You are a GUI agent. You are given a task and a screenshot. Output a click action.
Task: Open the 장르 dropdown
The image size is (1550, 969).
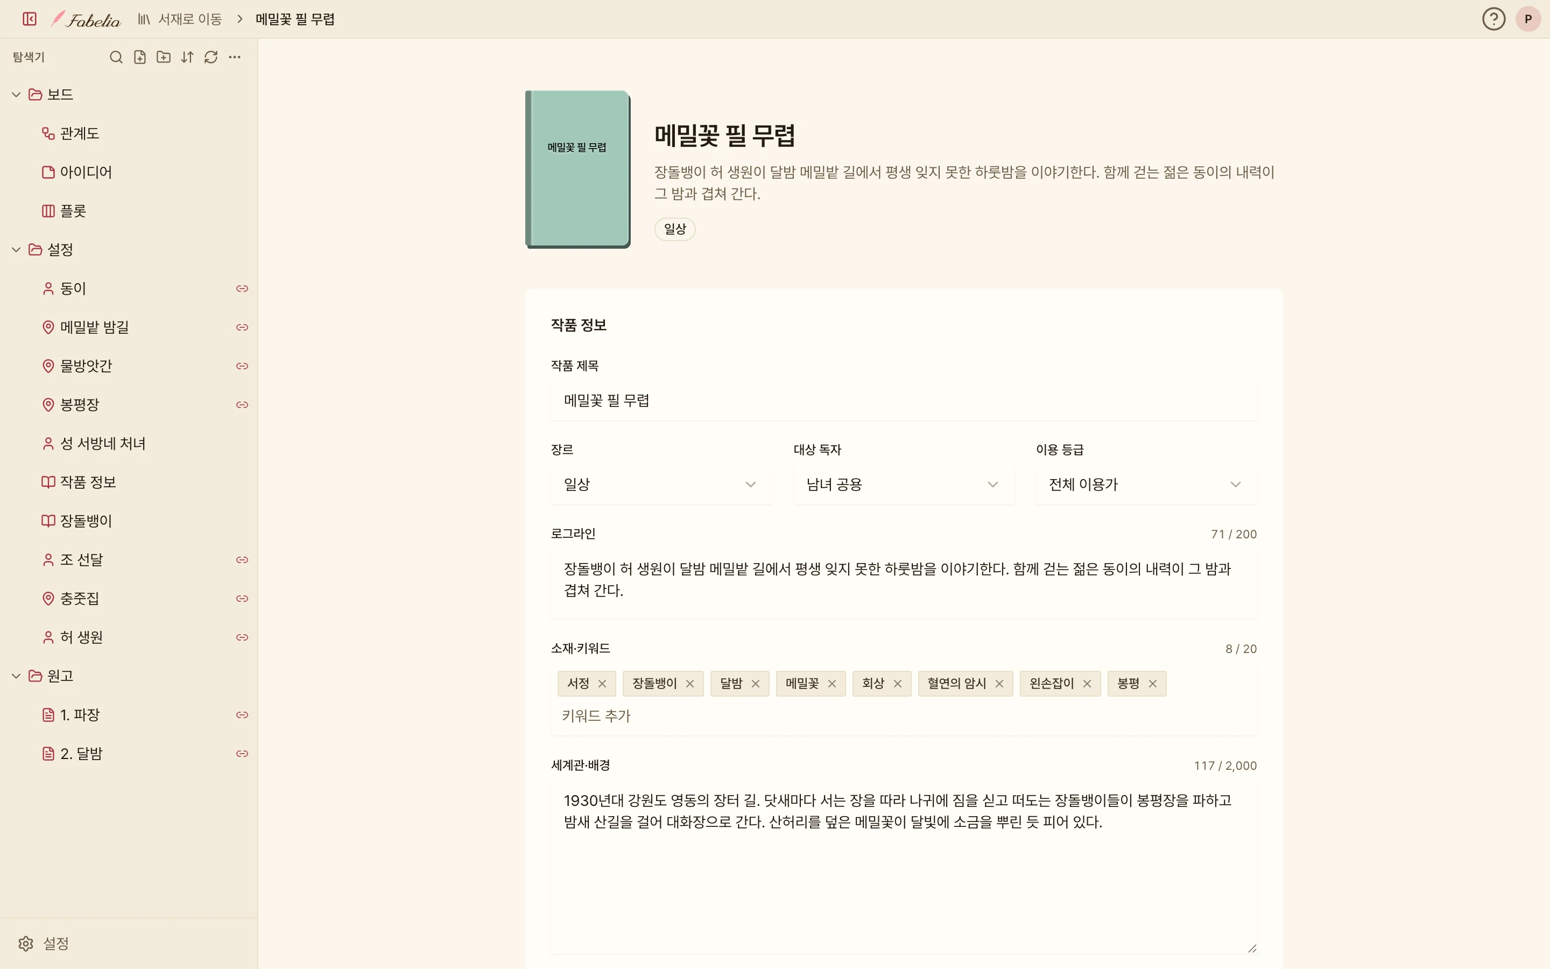(x=661, y=484)
